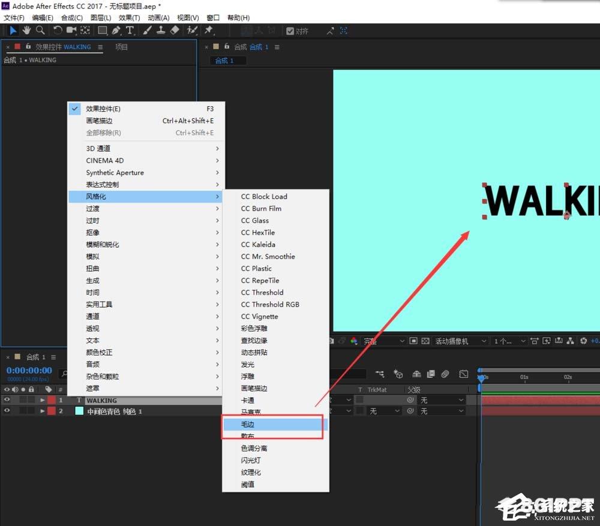Viewport: 600px width, 526px height.
Task: Click the red label color of layer 2
Action: click(x=52, y=411)
